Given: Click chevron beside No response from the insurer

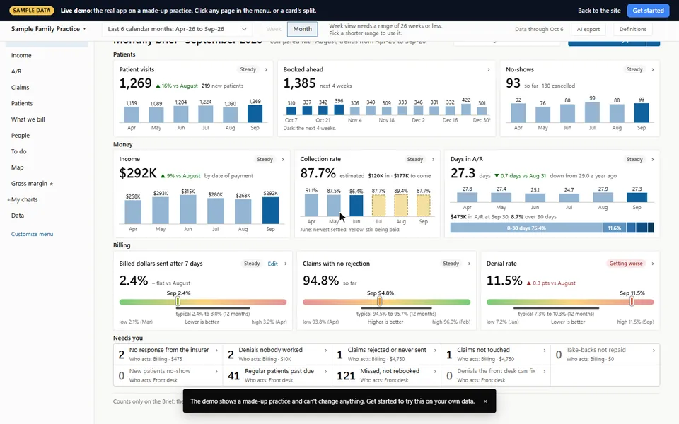Looking at the screenshot, I should pos(216,350).
